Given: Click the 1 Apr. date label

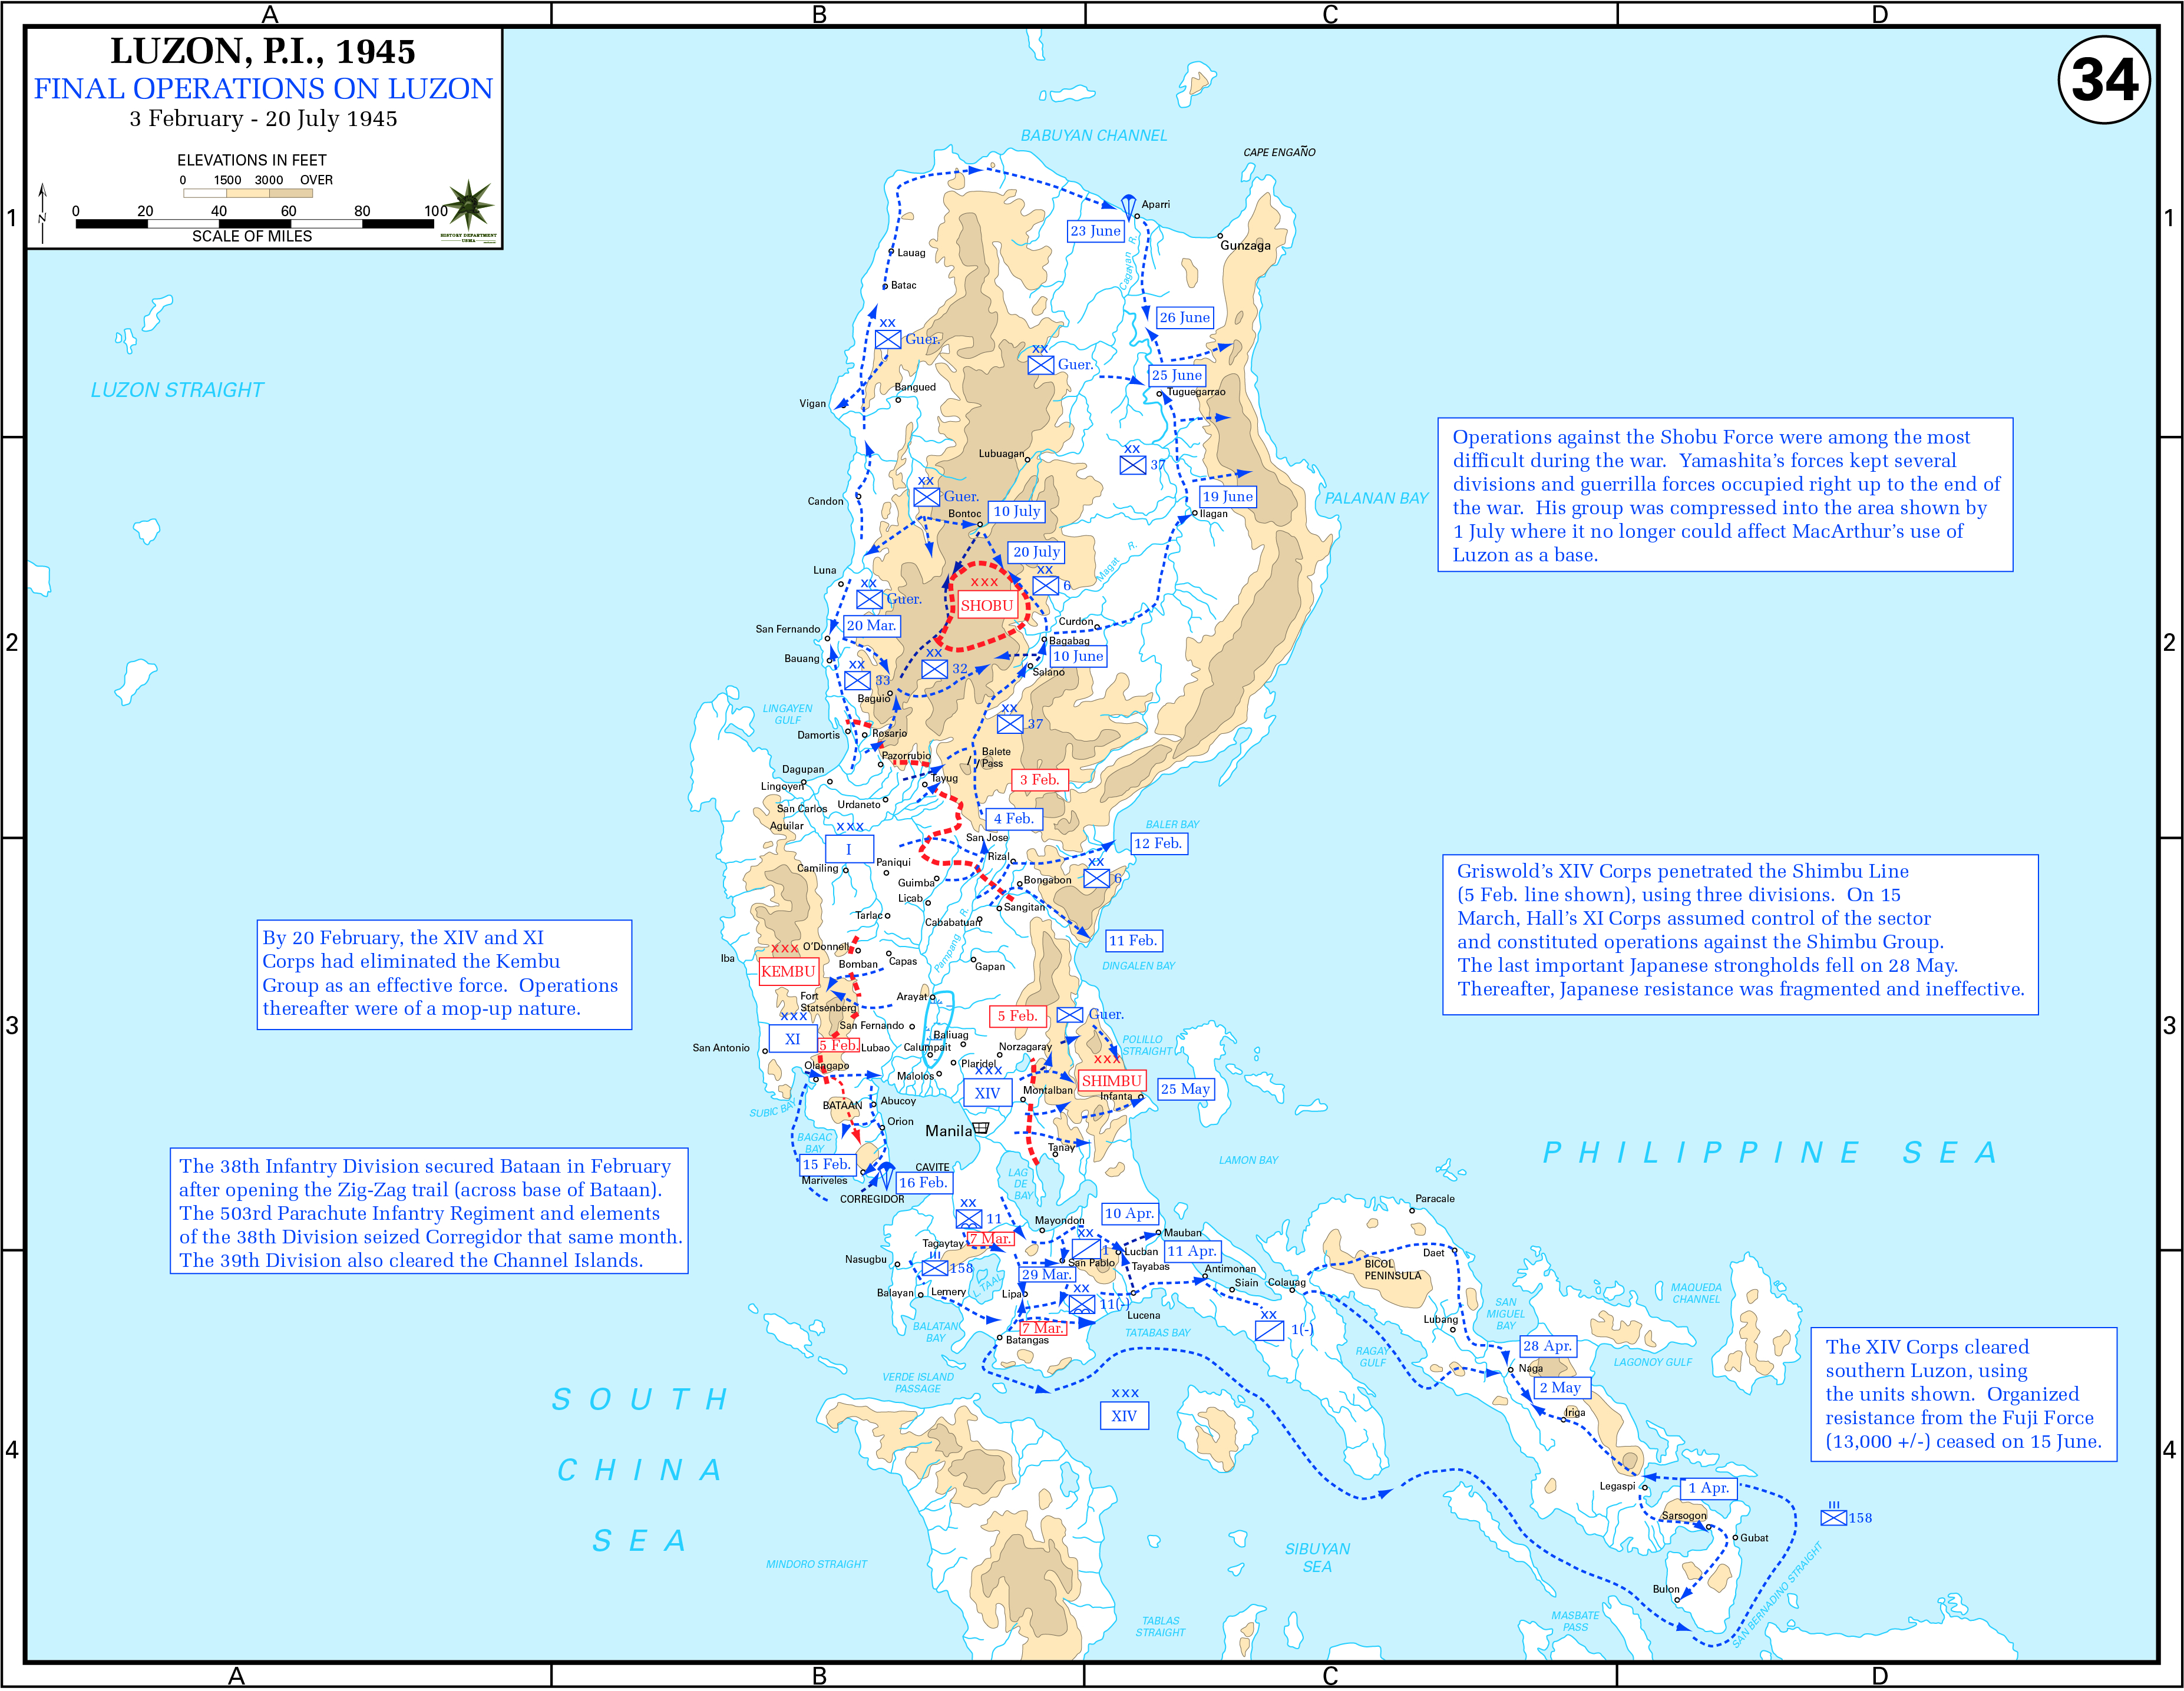Looking at the screenshot, I should click(1708, 1489).
